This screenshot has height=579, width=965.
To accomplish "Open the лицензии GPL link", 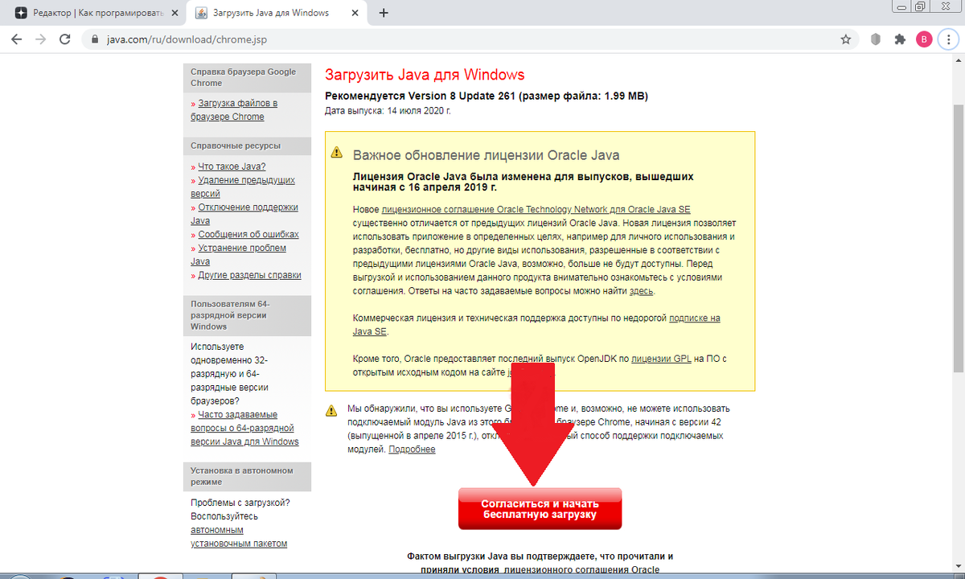I will [661, 358].
